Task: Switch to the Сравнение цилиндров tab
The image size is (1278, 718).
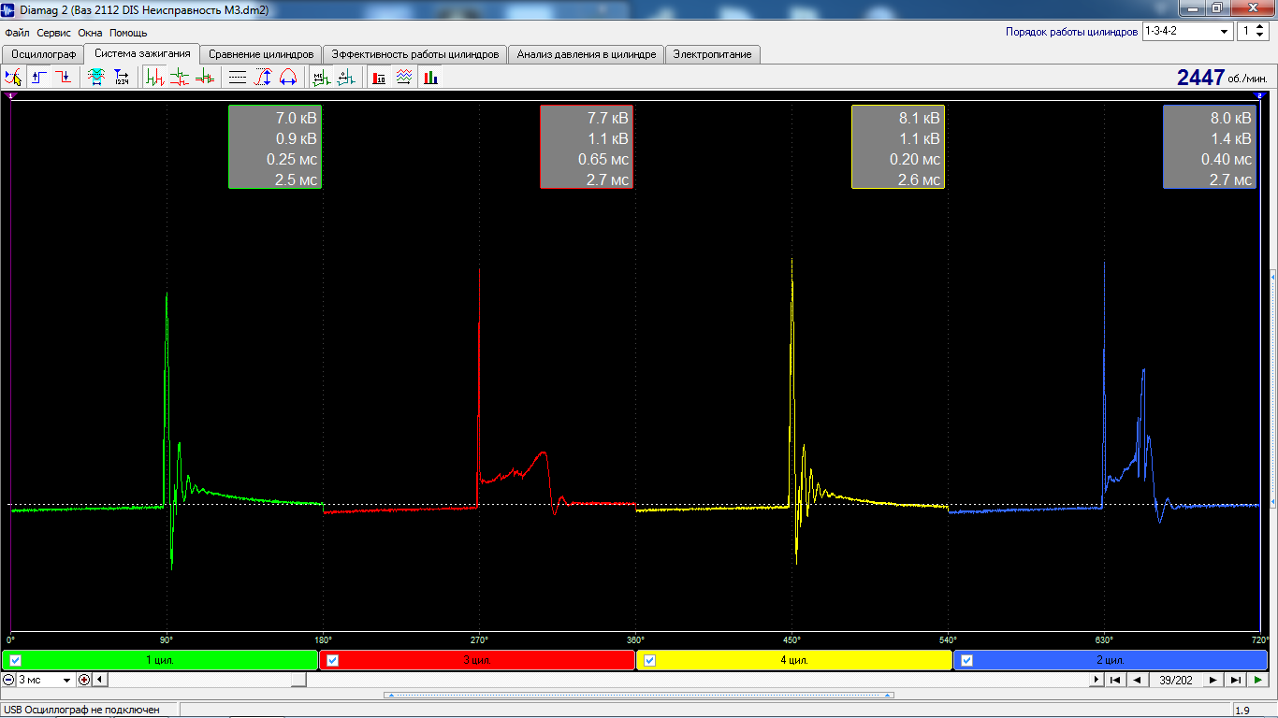Action: (x=261, y=54)
